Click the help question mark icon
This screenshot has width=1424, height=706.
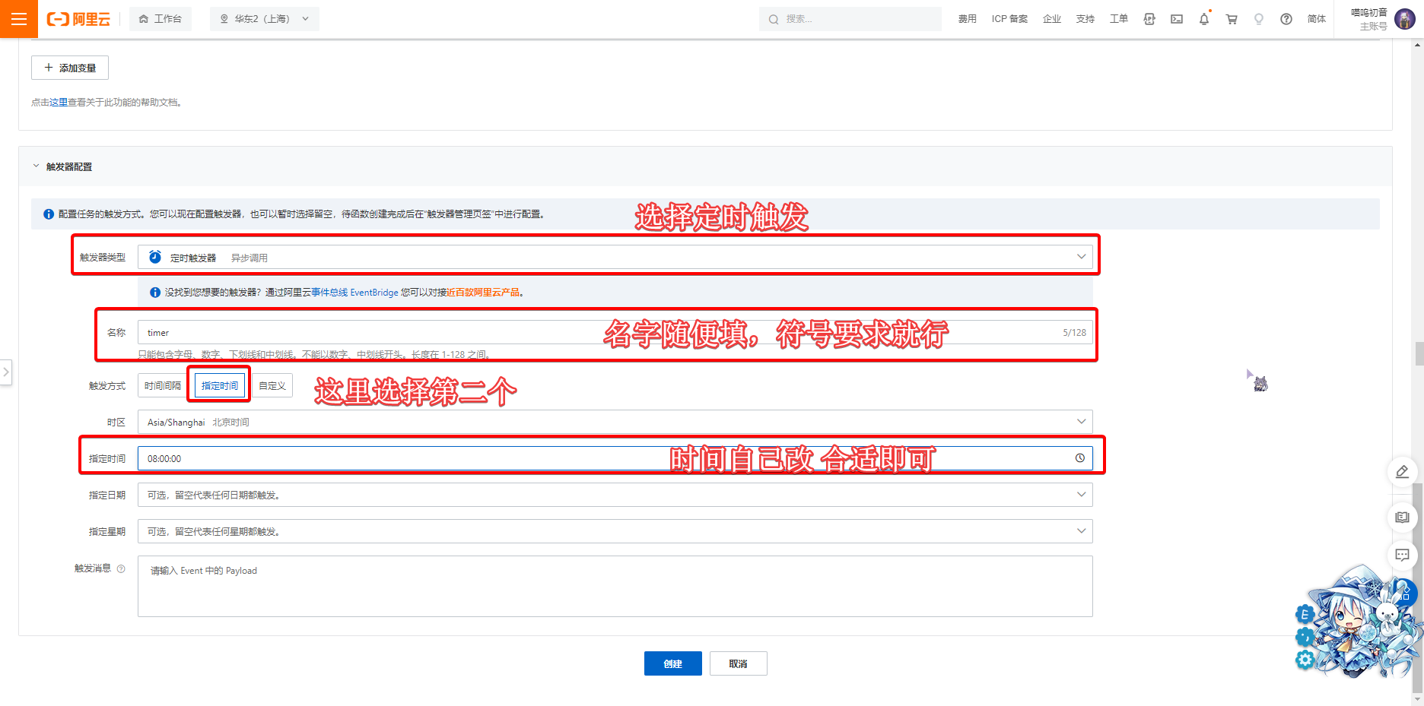click(1286, 19)
